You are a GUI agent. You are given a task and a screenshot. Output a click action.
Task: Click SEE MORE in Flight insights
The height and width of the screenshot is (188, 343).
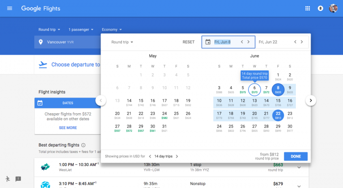tap(68, 128)
